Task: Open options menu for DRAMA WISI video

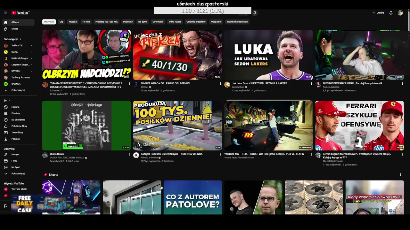Action: (129, 84)
